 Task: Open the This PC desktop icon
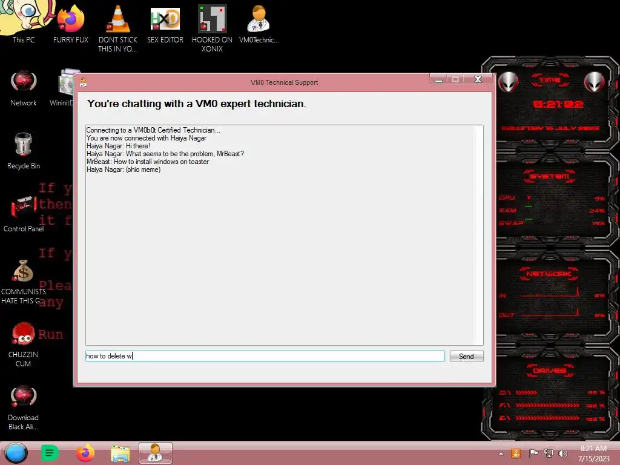(x=24, y=22)
